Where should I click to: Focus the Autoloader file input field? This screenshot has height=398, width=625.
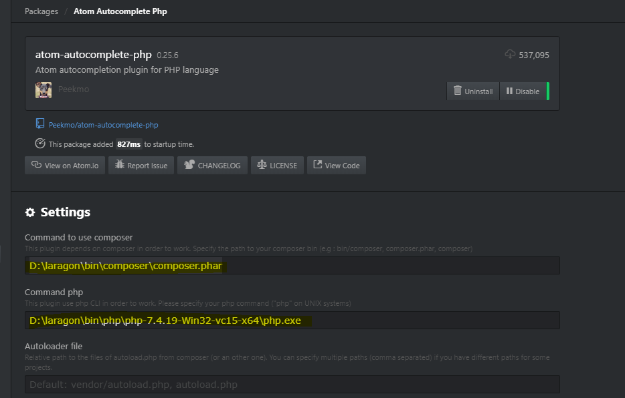coord(292,385)
